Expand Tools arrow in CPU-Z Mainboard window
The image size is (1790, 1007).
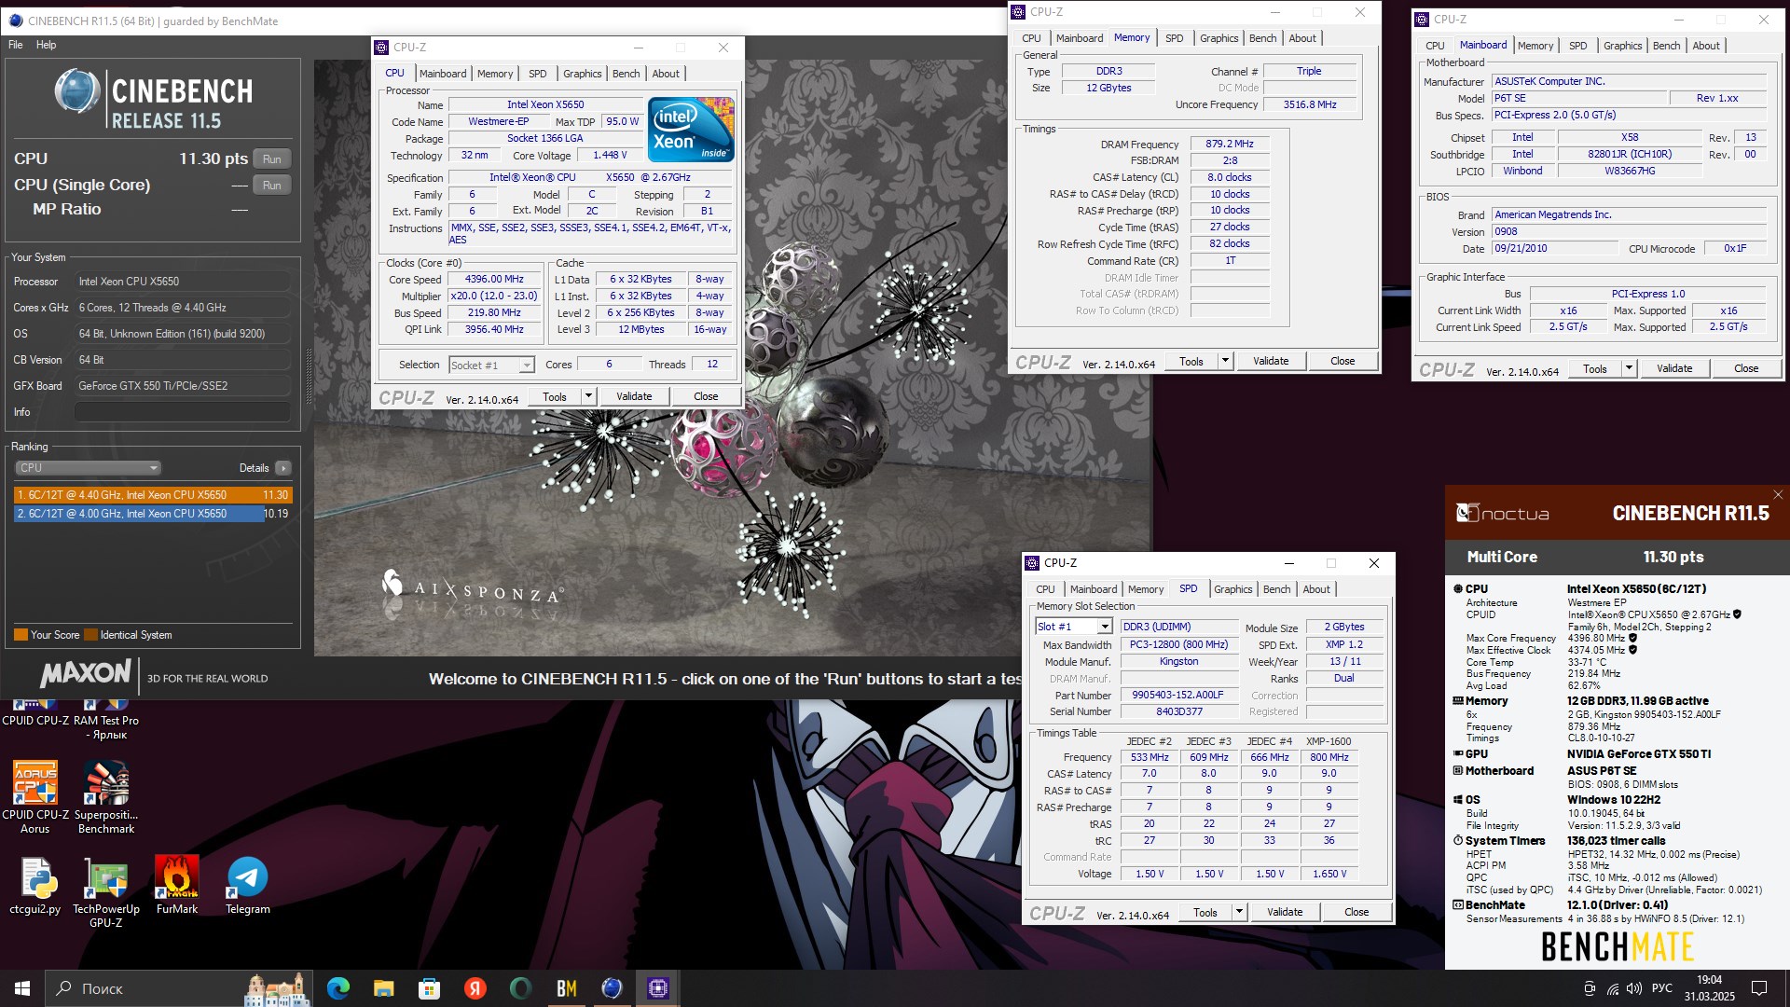1629,368
